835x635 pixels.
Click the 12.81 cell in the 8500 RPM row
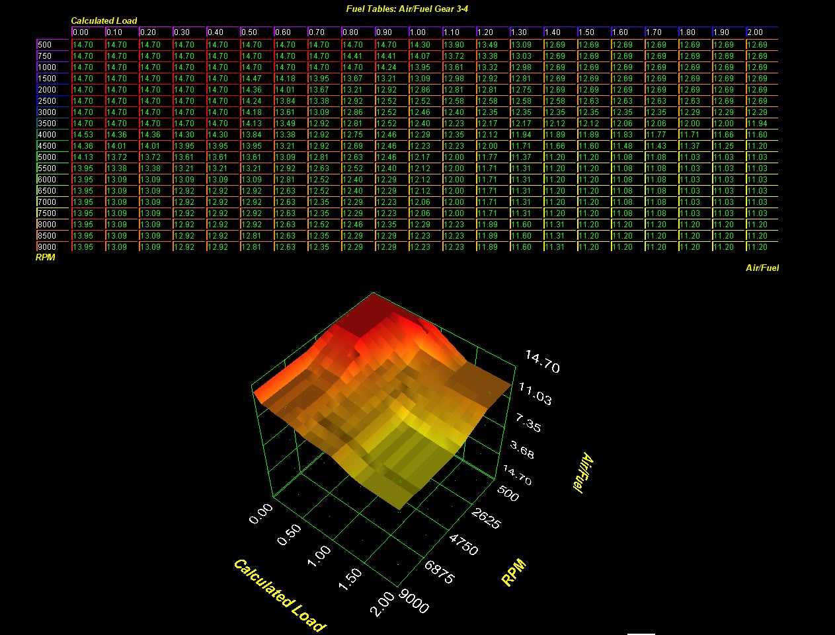(x=257, y=236)
